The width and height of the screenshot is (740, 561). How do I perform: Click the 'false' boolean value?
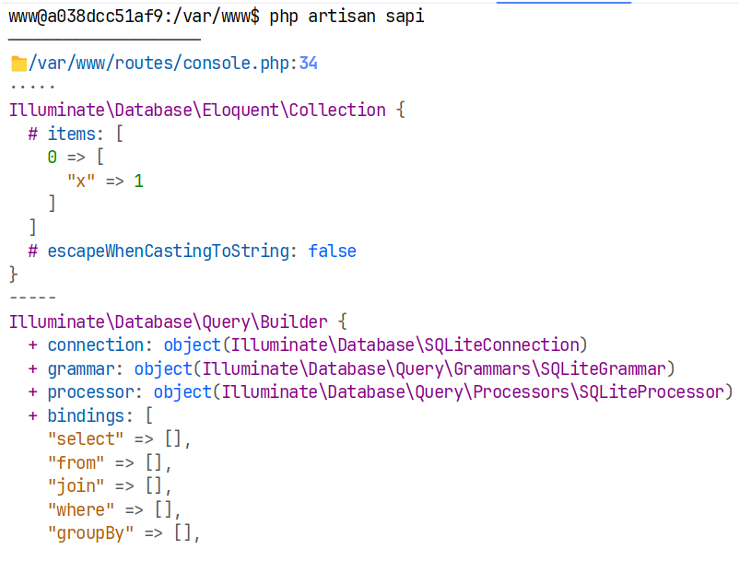pyautogui.click(x=332, y=251)
